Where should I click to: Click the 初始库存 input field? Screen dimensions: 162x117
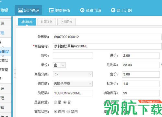pos(141,93)
